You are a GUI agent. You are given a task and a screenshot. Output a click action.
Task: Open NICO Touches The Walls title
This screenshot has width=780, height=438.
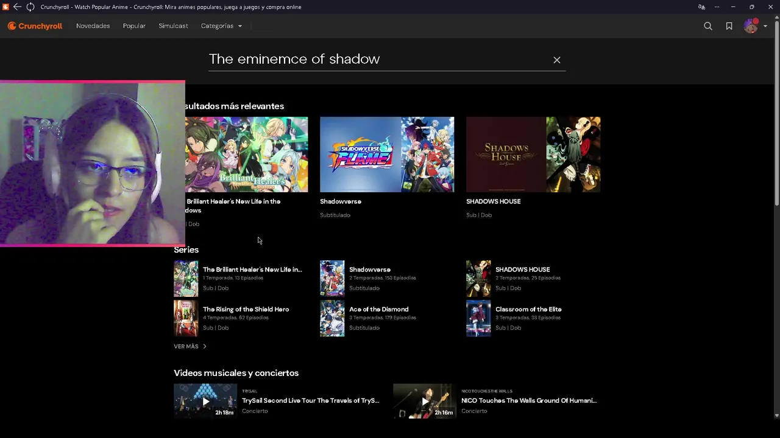click(529, 400)
